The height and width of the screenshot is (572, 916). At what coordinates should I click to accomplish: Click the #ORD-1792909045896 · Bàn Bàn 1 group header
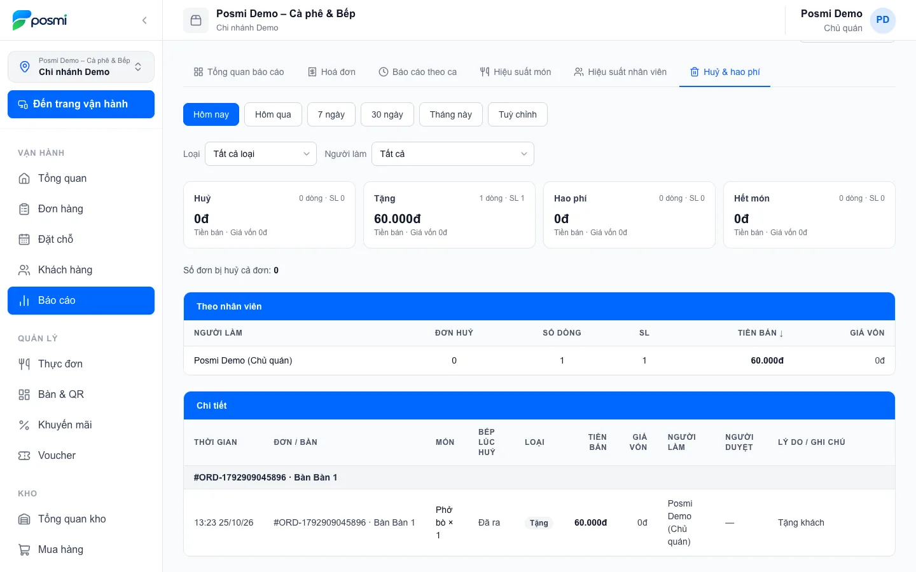tap(539, 477)
